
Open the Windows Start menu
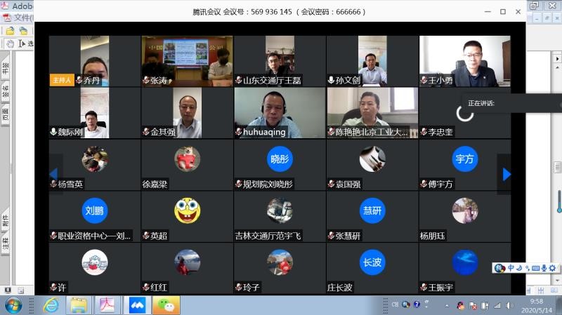13,305
